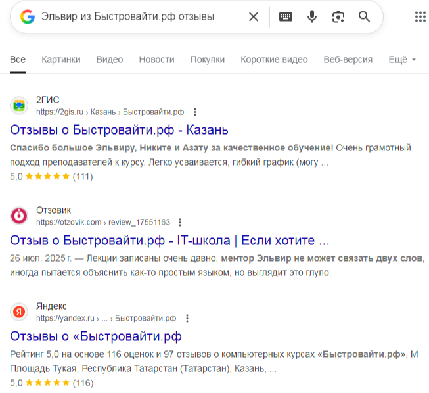Click inside the search query field
The image size is (429, 393).
[x=131, y=16]
